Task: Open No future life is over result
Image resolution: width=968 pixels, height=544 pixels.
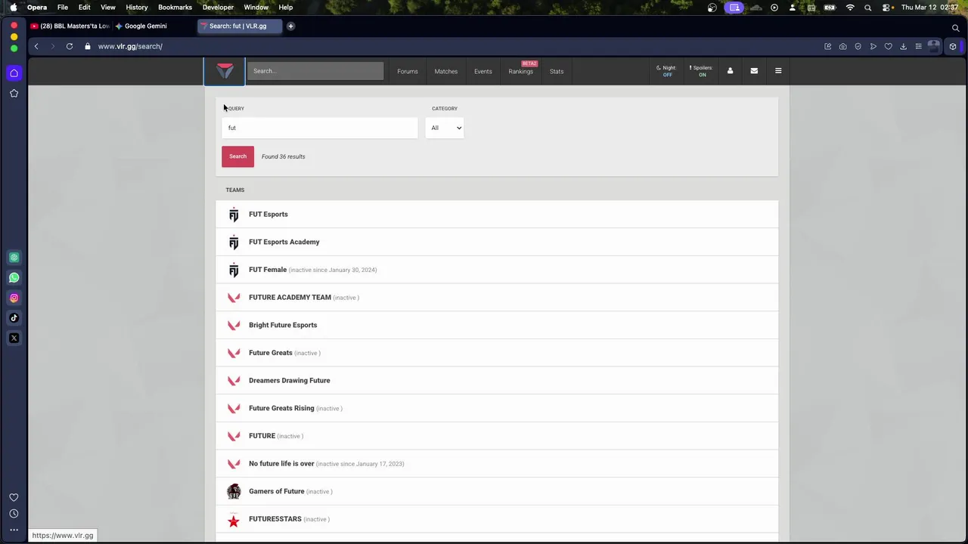Action: 497,464
